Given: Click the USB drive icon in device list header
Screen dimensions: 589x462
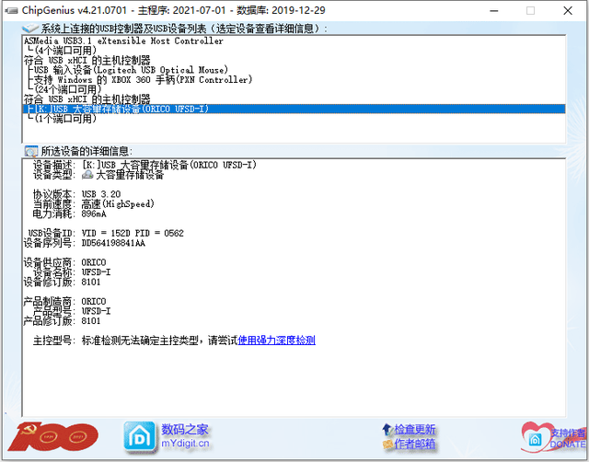Looking at the screenshot, I should coord(30,29).
